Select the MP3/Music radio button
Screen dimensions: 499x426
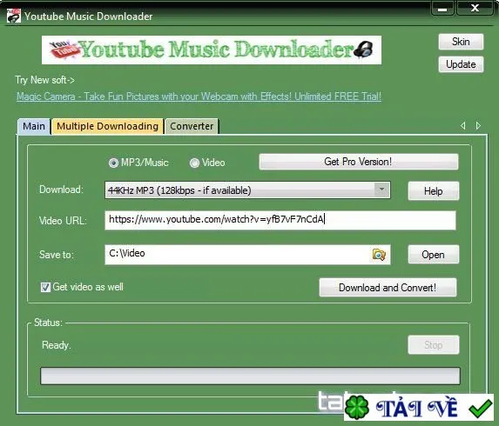click(113, 163)
